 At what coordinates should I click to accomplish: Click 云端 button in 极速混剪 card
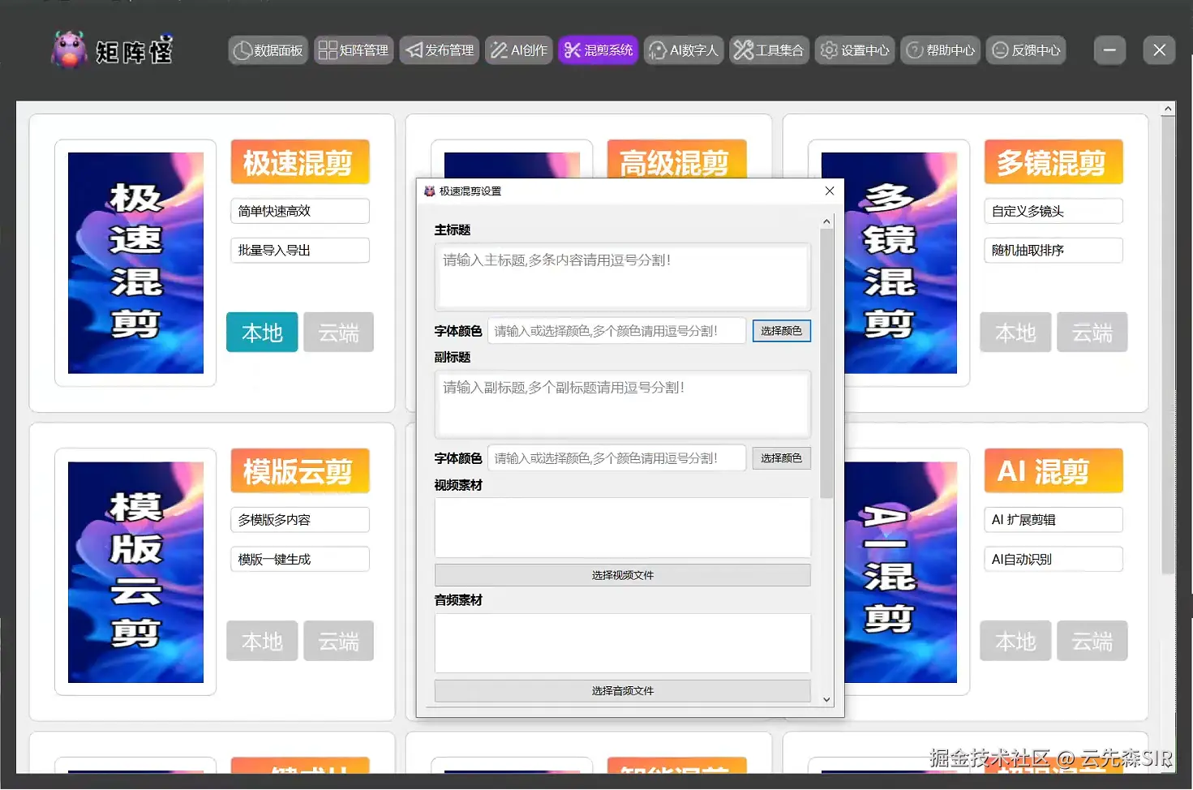coord(338,333)
